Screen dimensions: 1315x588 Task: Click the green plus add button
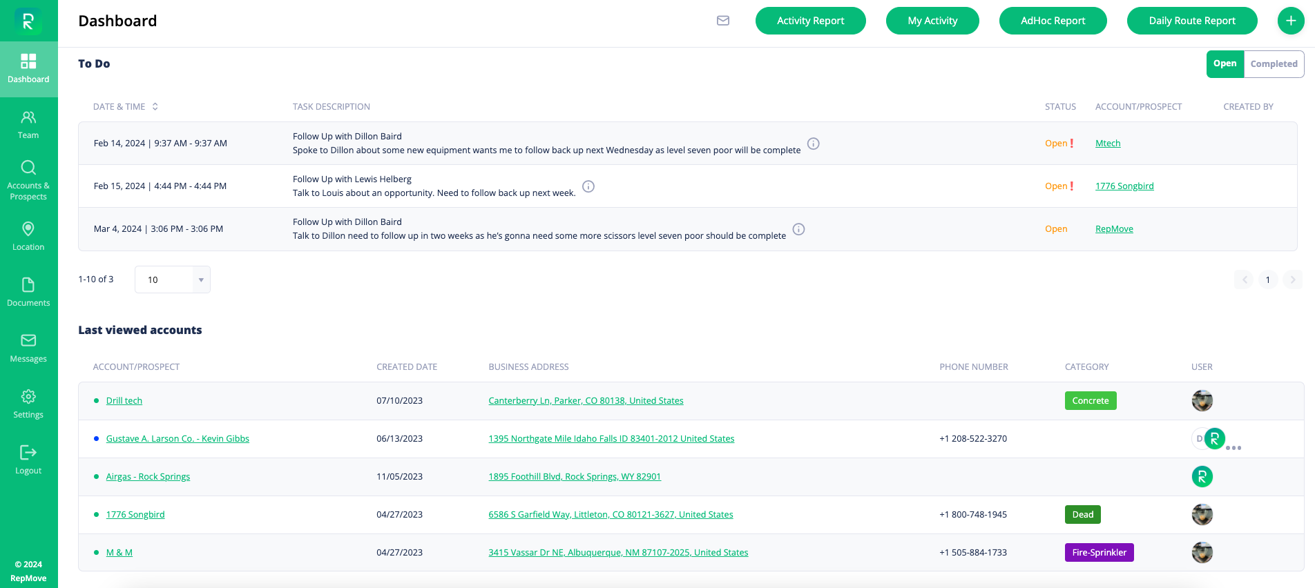[x=1291, y=21]
